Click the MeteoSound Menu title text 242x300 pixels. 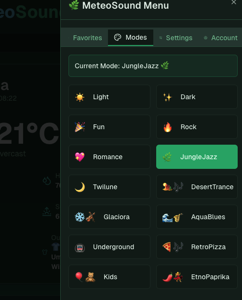tap(125, 5)
